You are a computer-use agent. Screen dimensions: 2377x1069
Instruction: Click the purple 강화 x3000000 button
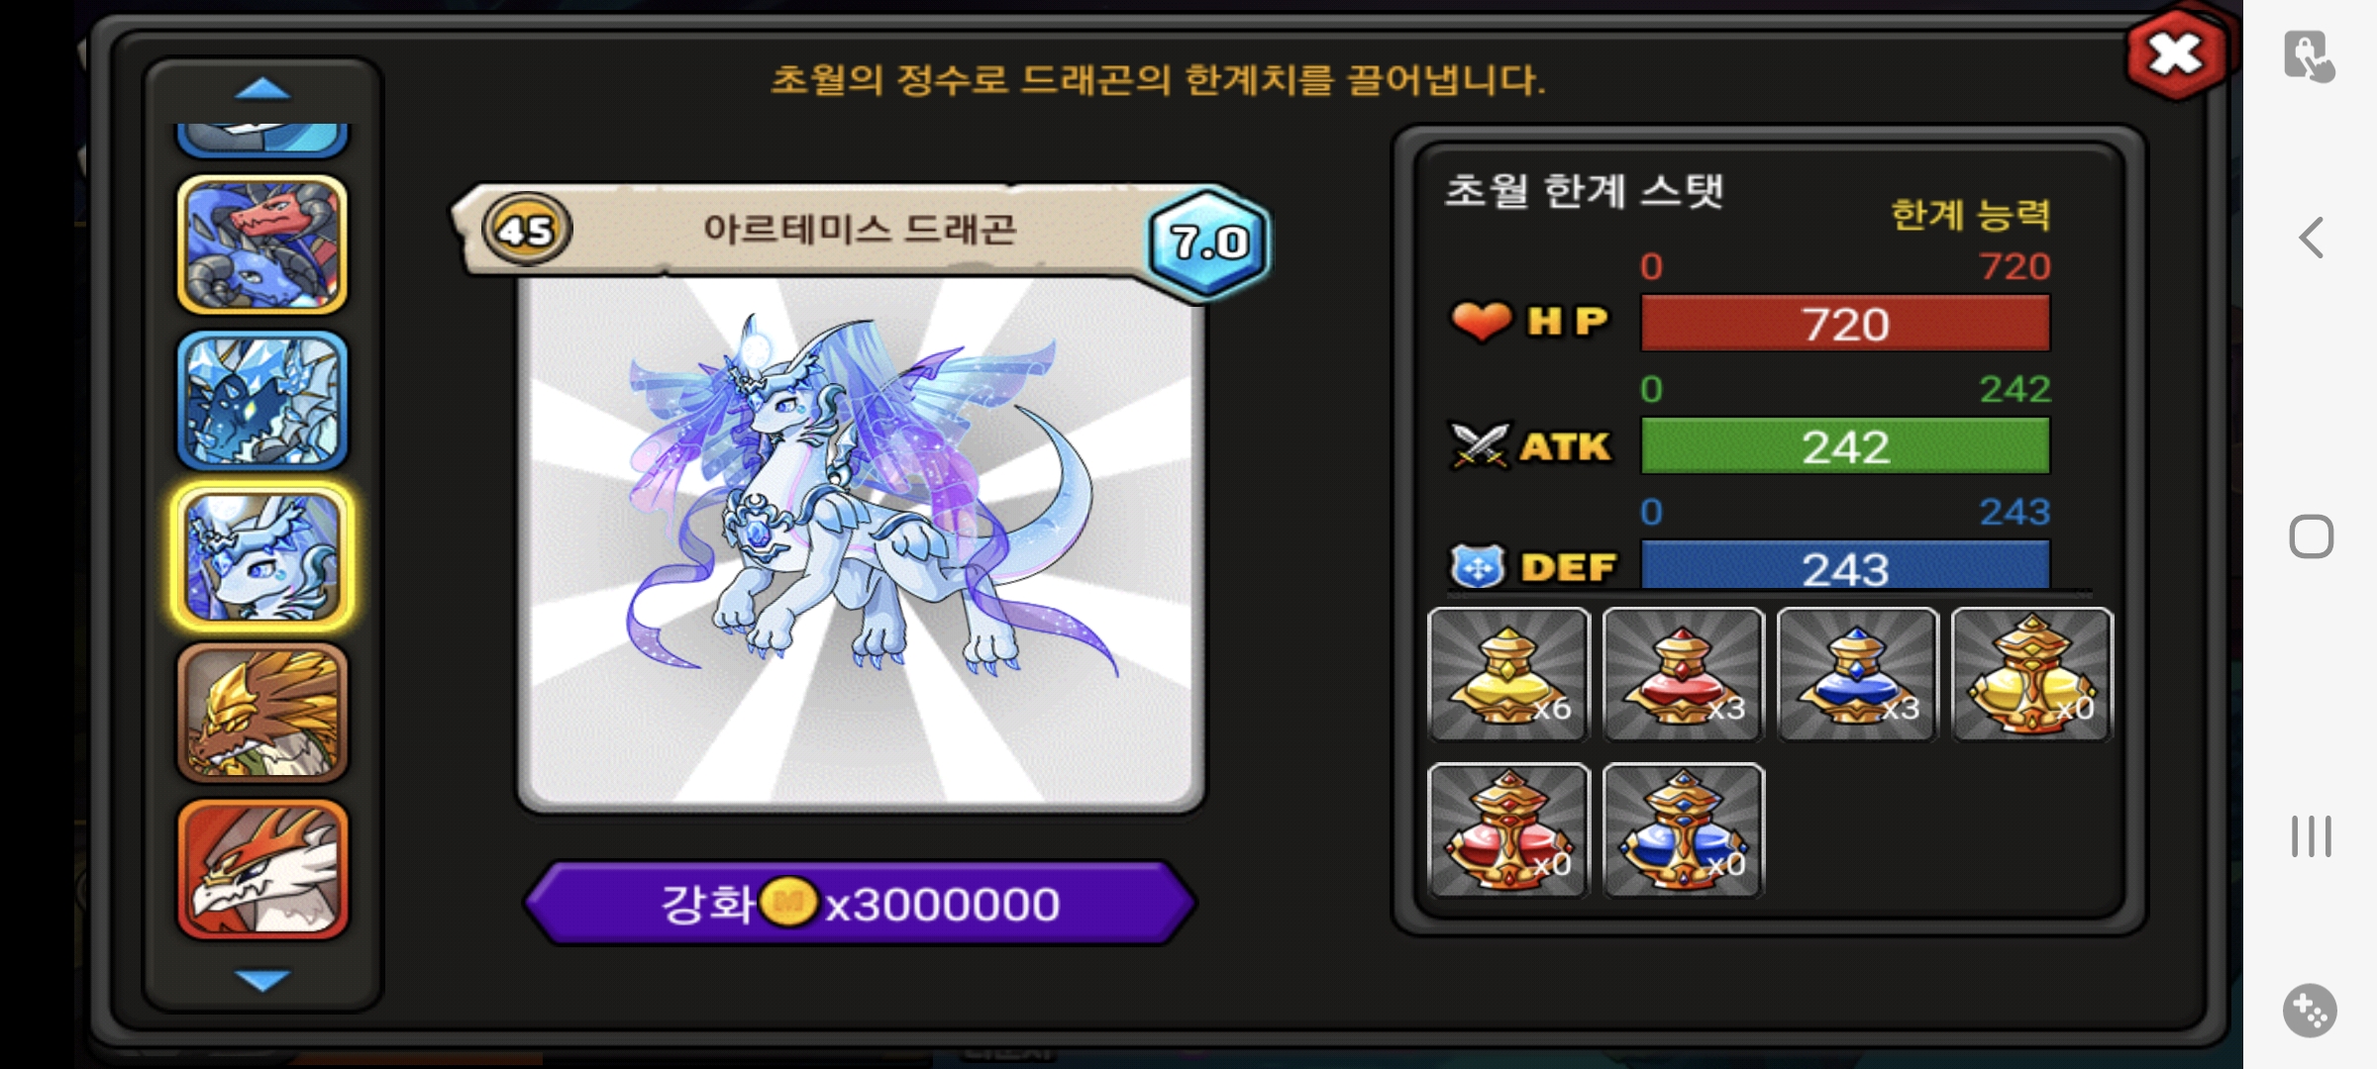860,903
